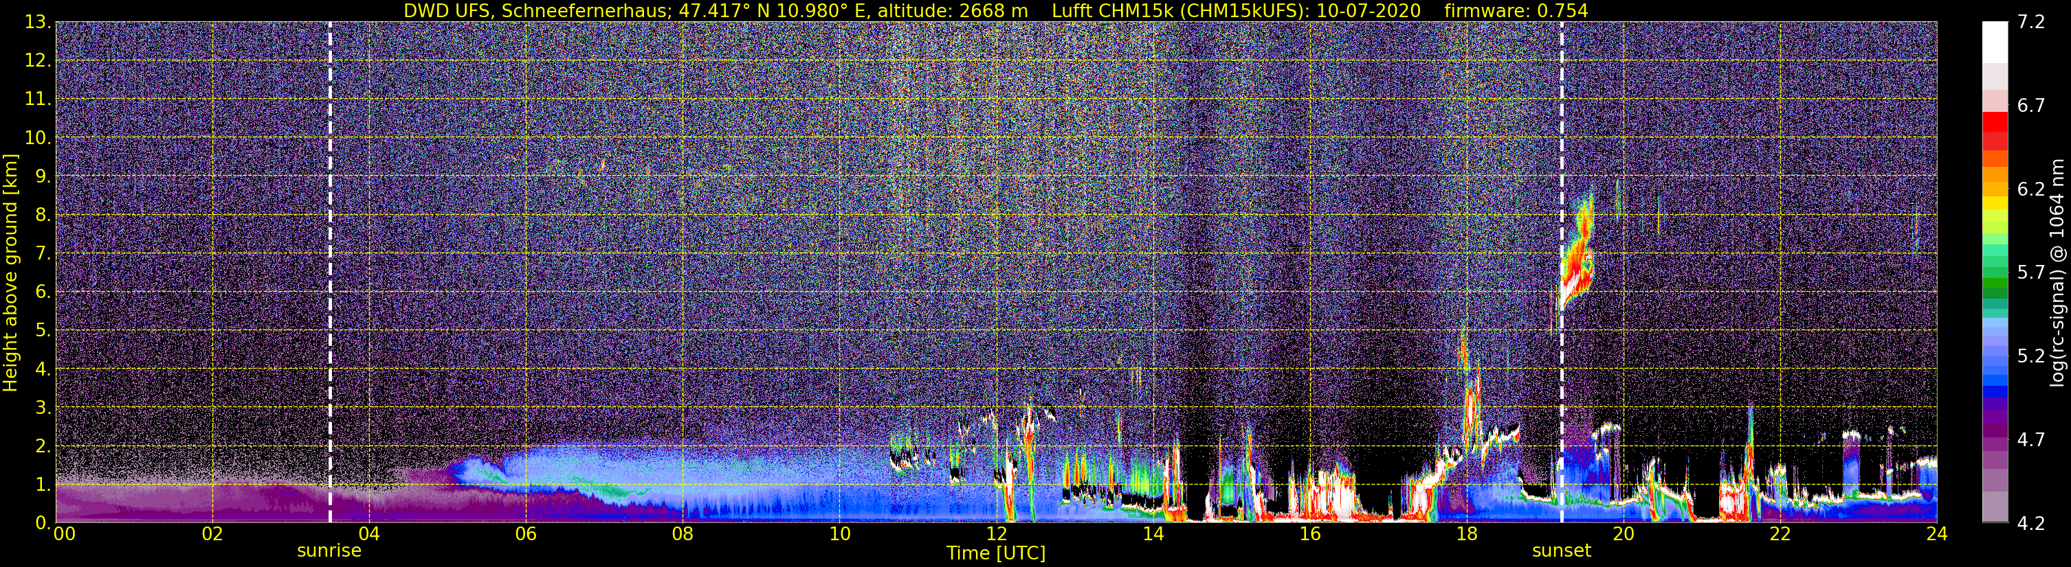Click the 'sunset' label below the time axis
The width and height of the screenshot is (2071, 567).
(1561, 551)
